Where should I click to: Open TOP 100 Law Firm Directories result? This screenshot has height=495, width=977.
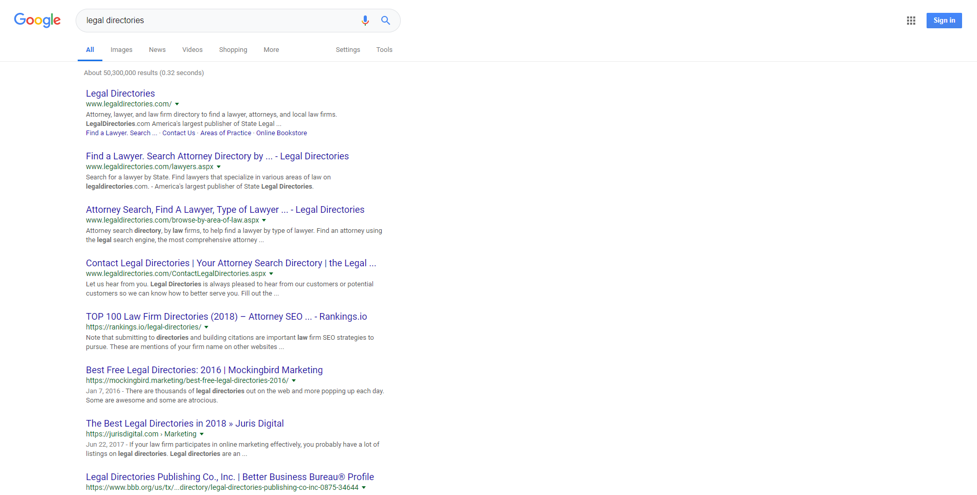(226, 317)
